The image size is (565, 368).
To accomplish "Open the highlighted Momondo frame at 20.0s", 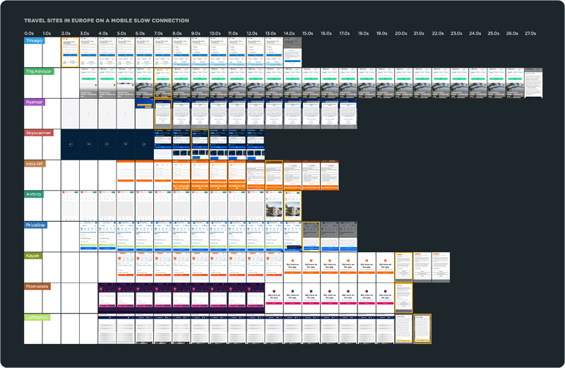I will (x=403, y=298).
